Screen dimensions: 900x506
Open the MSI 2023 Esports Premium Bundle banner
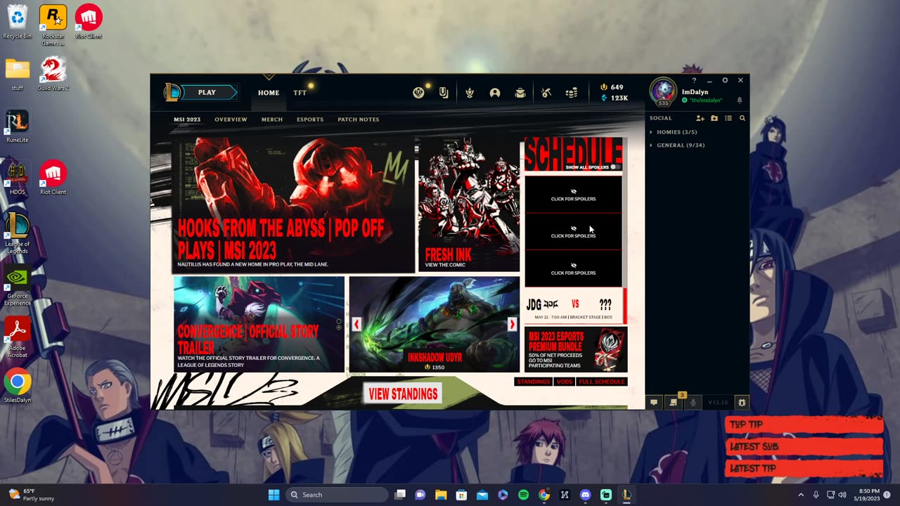click(x=576, y=349)
